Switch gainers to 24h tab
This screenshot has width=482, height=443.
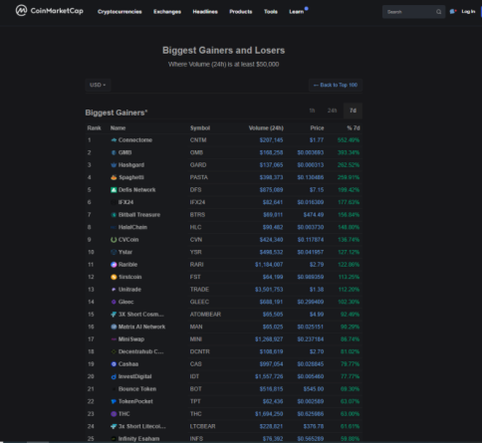click(332, 111)
